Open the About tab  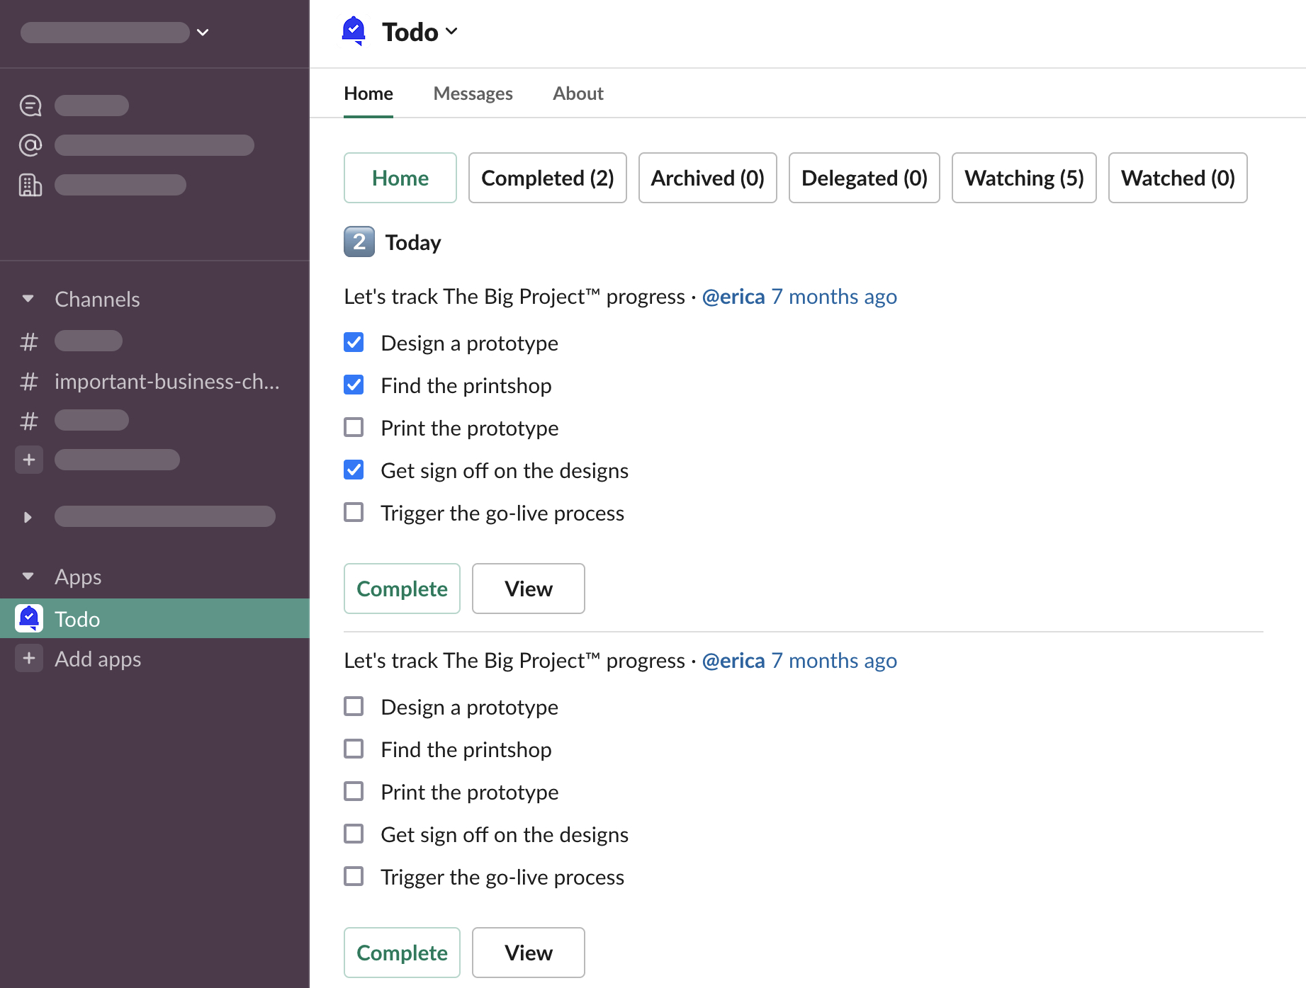578,93
